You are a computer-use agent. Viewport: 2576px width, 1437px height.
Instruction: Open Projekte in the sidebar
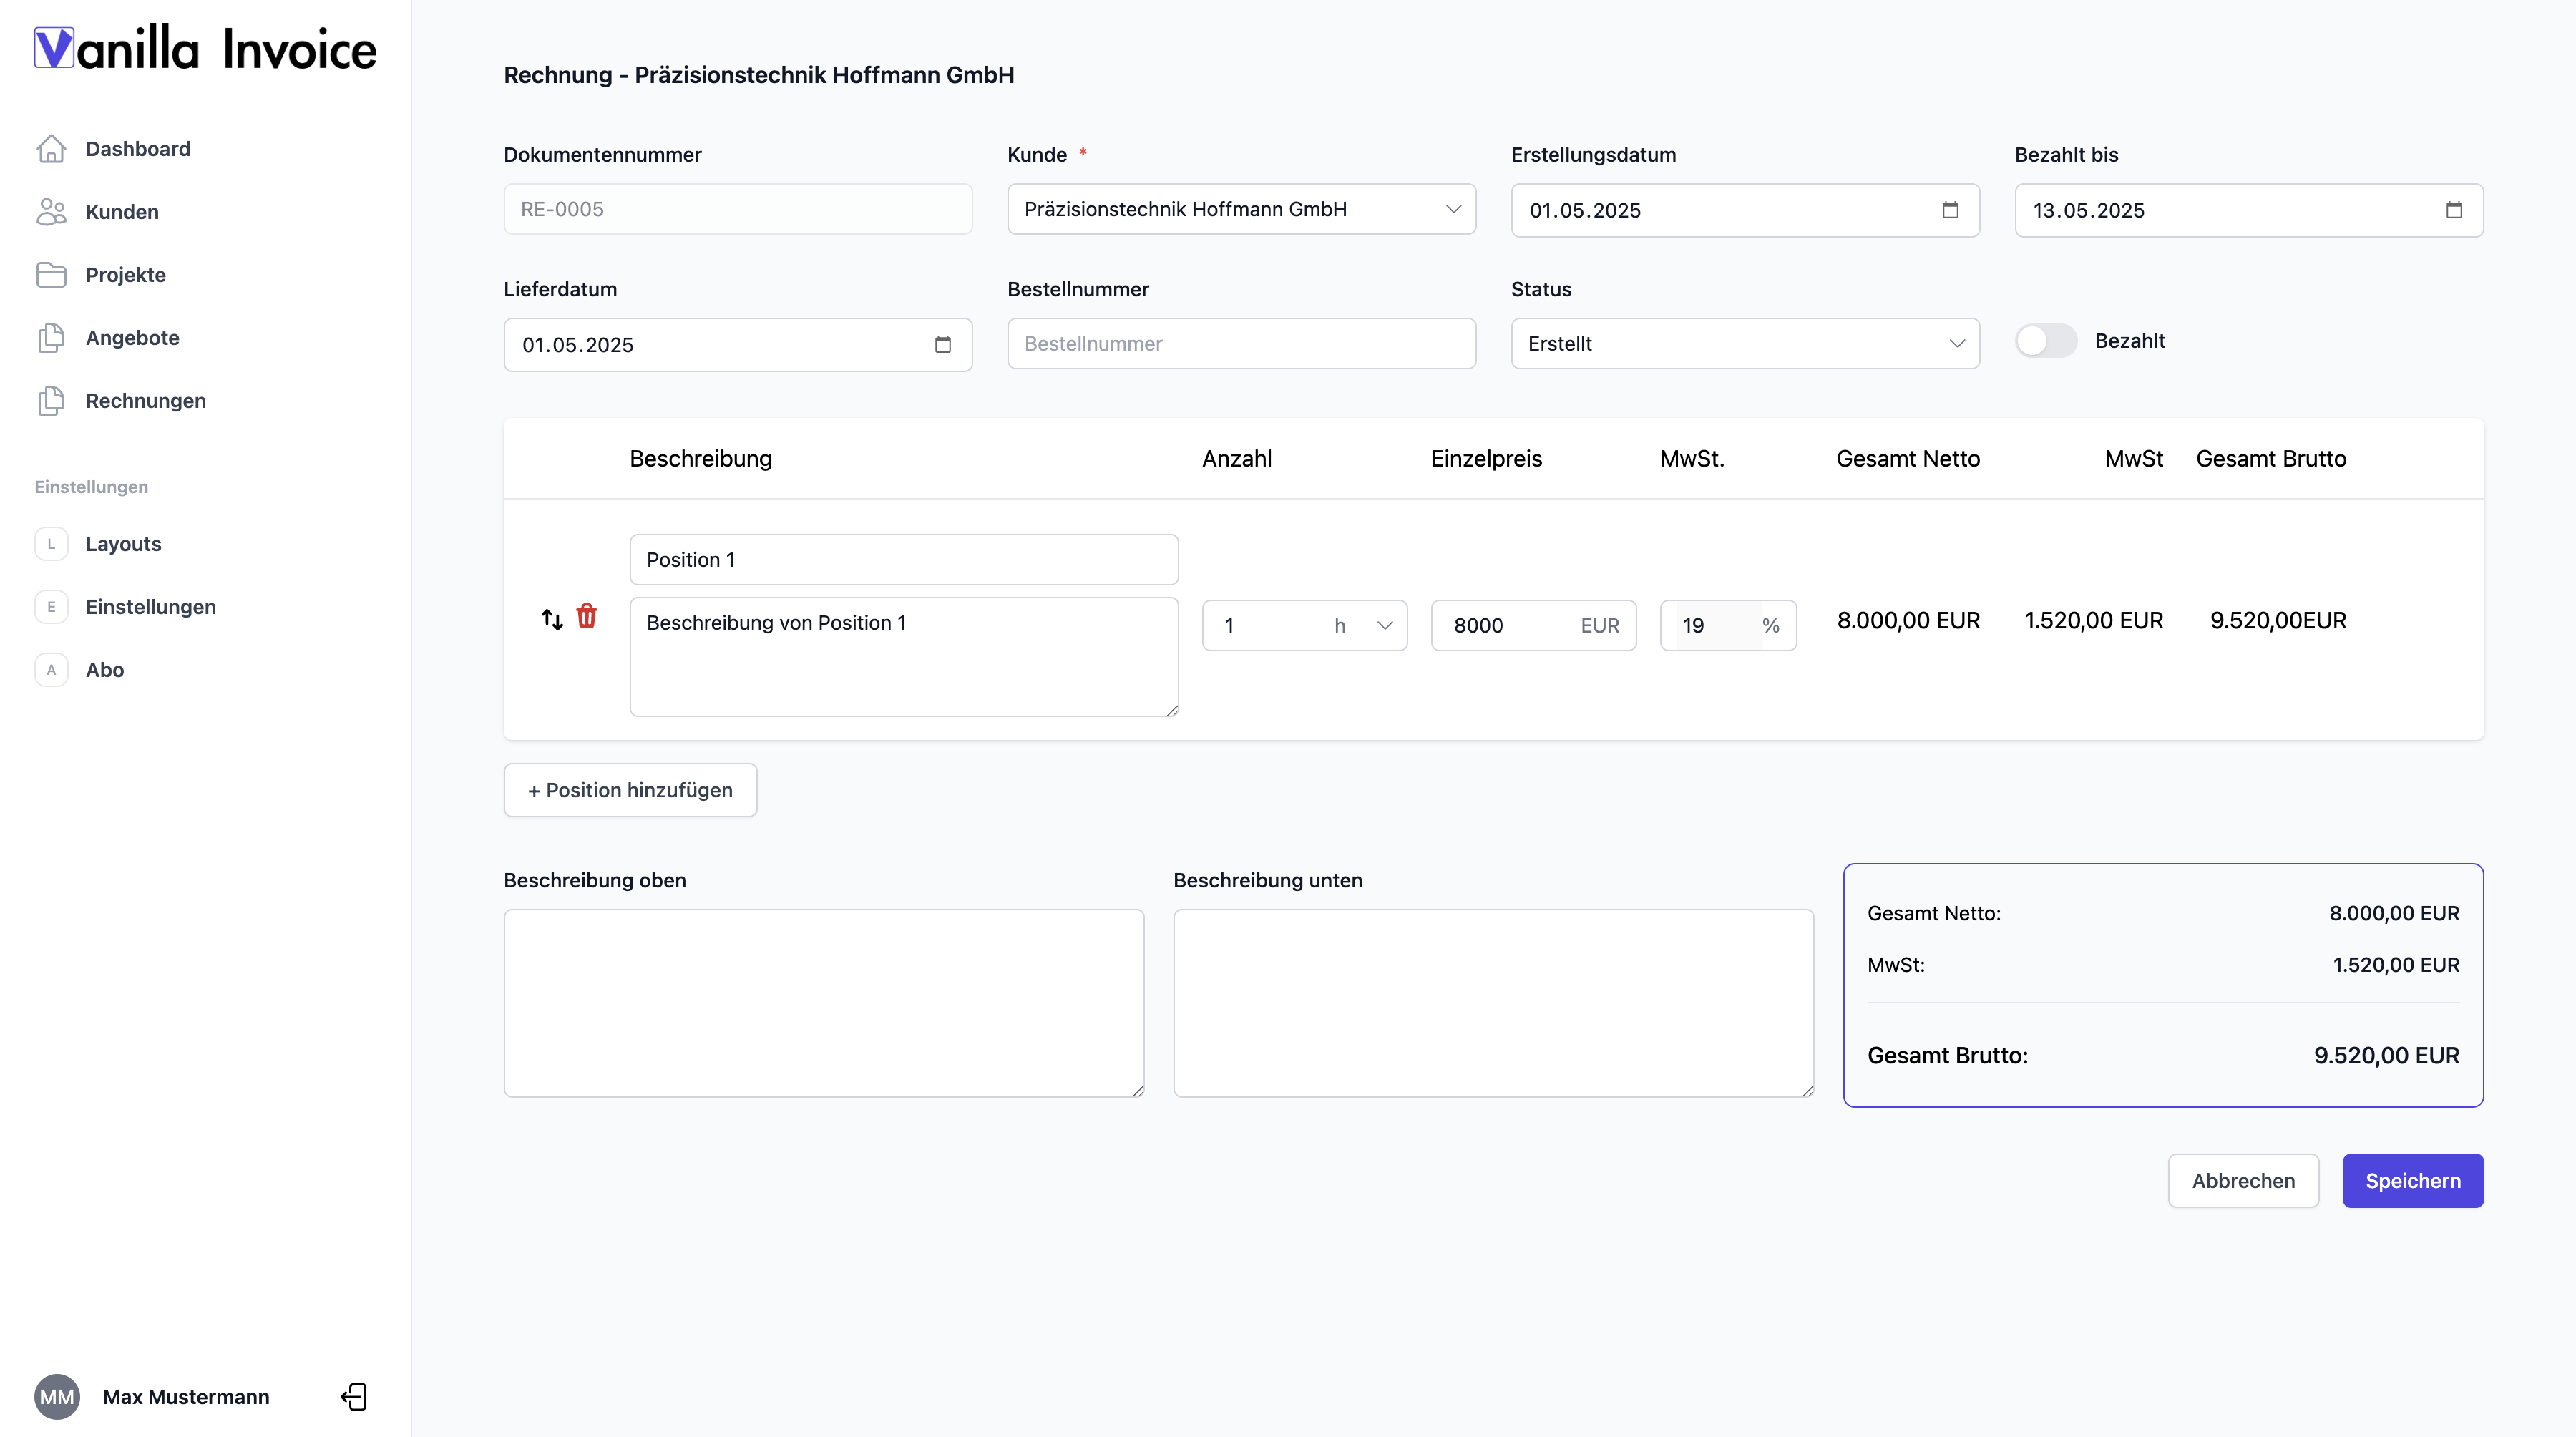click(x=126, y=275)
